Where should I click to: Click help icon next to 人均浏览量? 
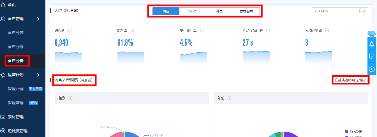click(x=327, y=30)
